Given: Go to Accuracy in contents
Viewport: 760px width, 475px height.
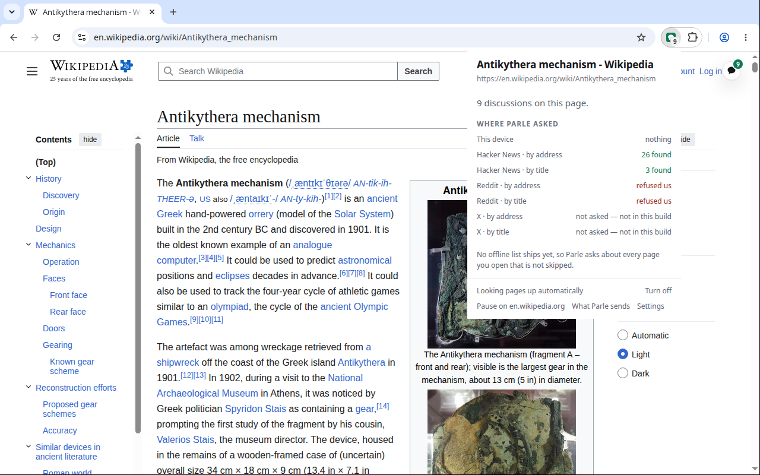Looking at the screenshot, I should click(60, 430).
